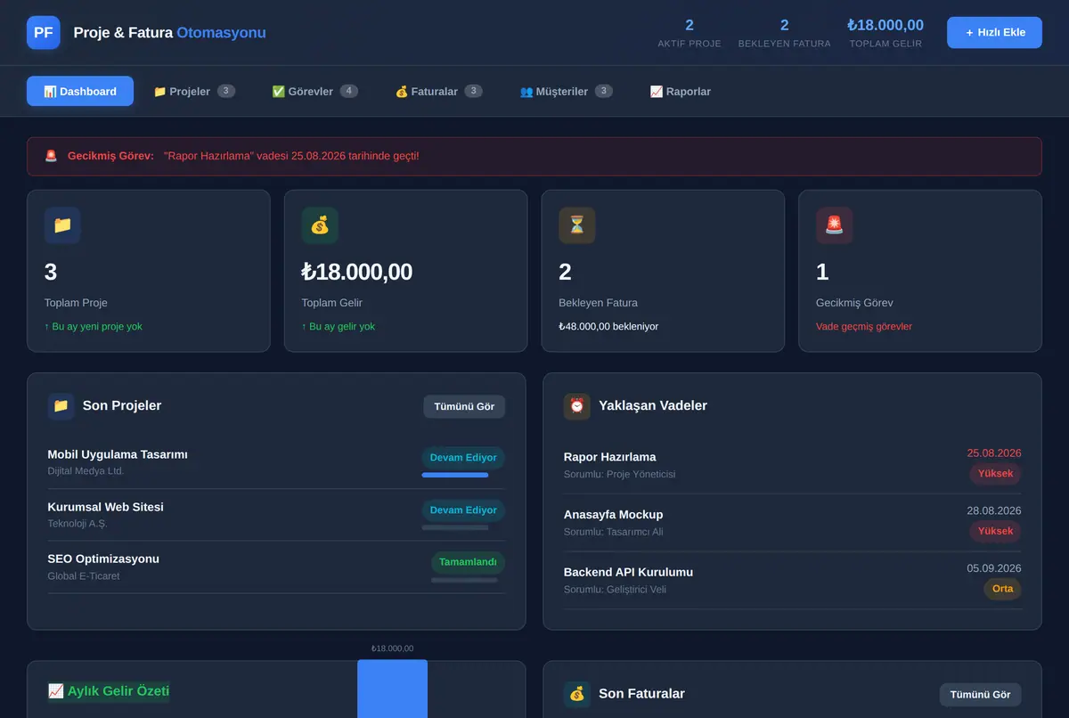This screenshot has height=718, width=1069.
Task: Go to the Müşteriler tab
Action: pos(566,91)
